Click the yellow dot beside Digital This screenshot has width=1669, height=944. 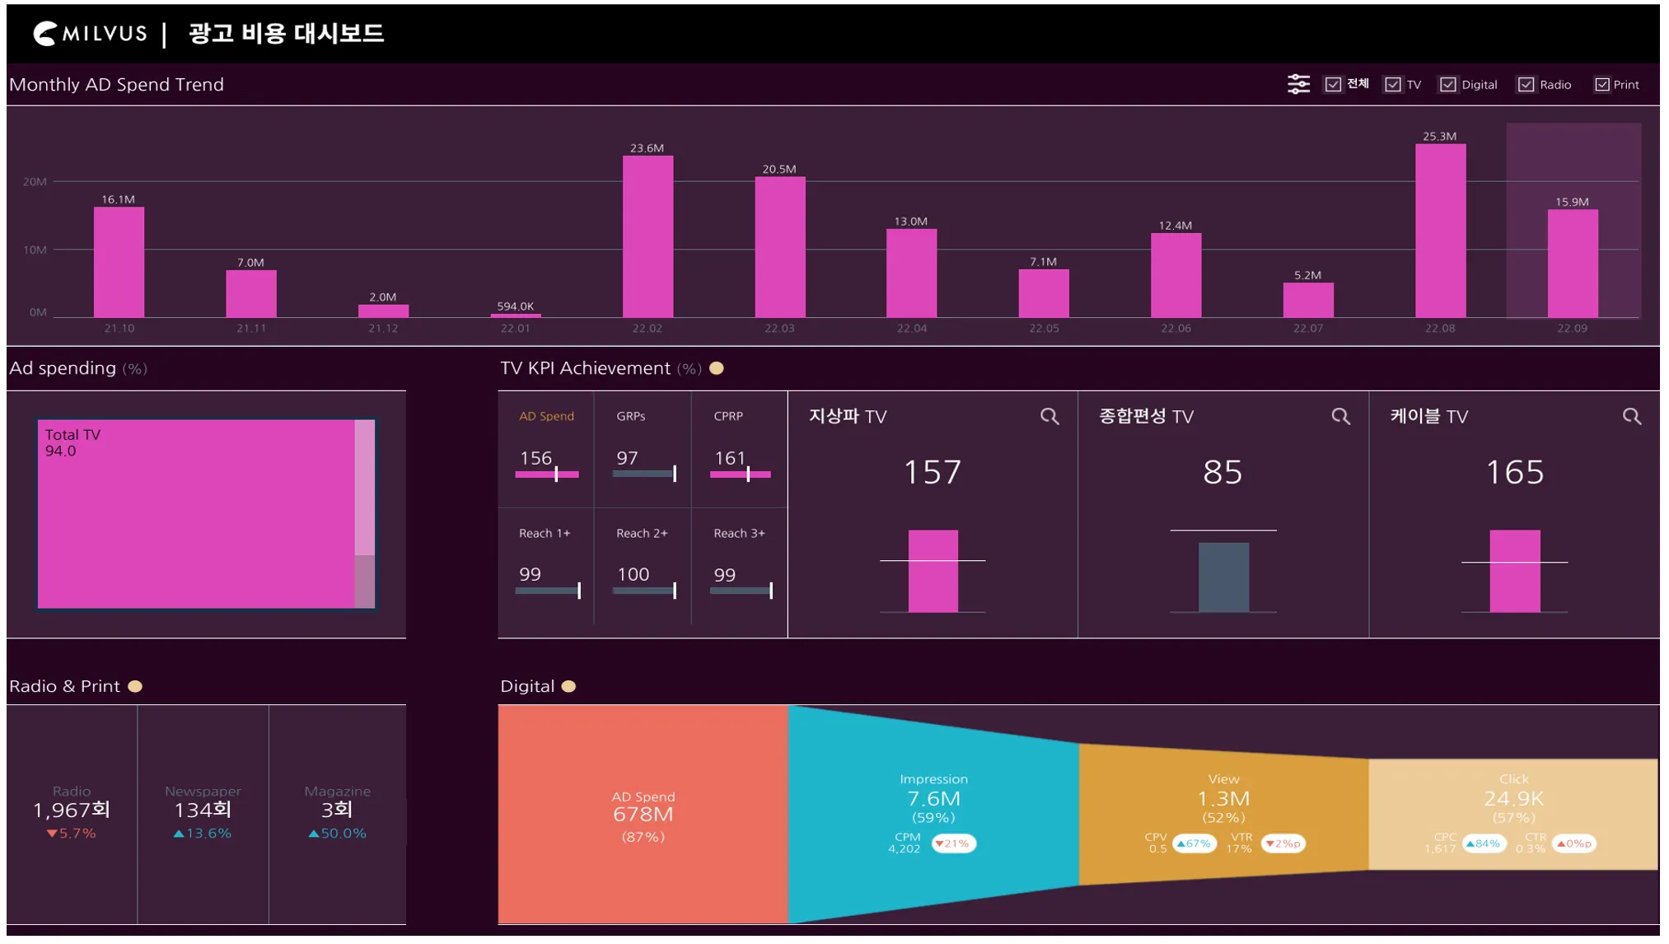[568, 686]
